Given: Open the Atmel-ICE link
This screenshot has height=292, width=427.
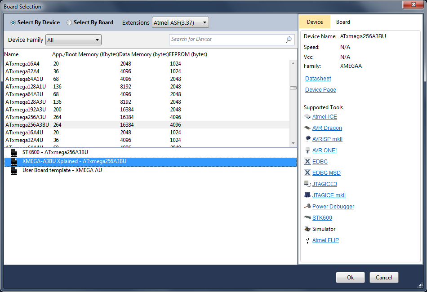Looking at the screenshot, I should point(325,117).
